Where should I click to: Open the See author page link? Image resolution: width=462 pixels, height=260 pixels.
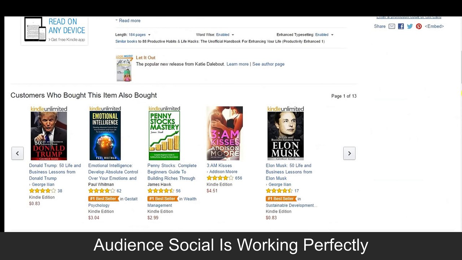pyautogui.click(x=268, y=64)
